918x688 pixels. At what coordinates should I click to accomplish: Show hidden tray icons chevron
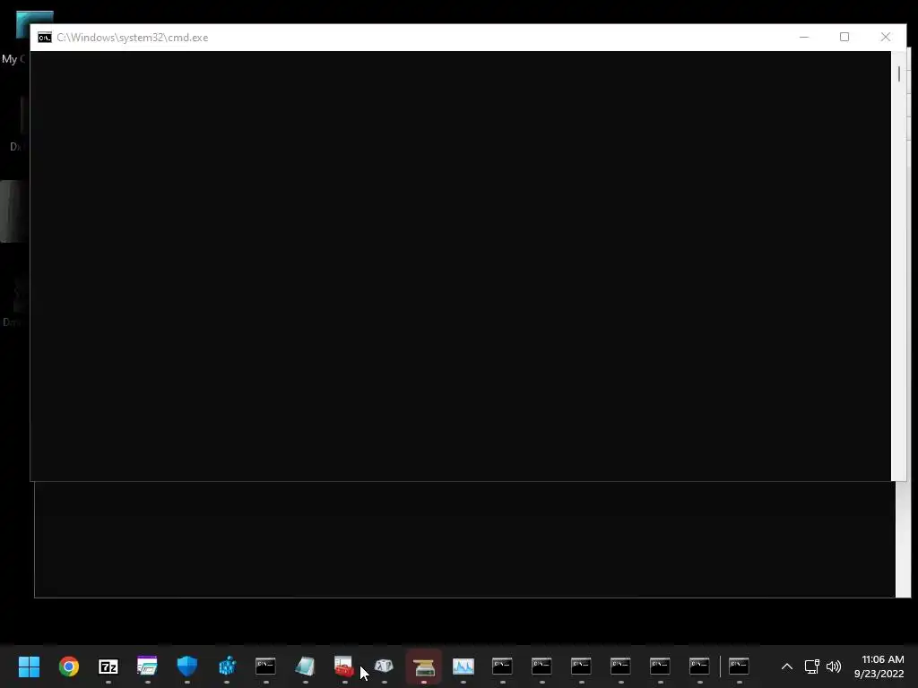click(x=787, y=666)
